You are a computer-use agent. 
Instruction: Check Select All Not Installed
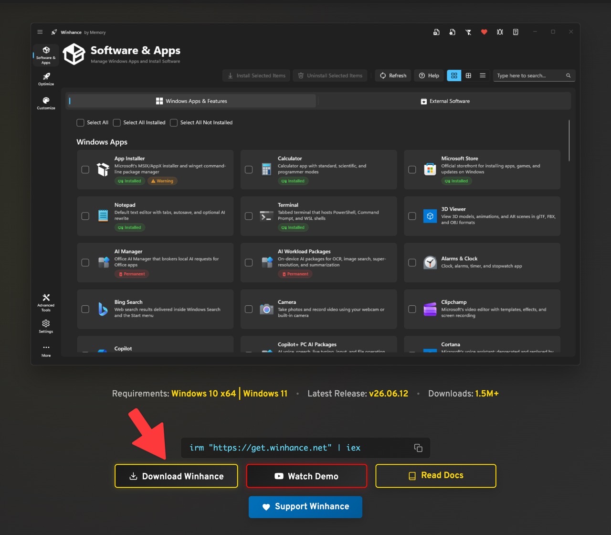click(x=174, y=123)
